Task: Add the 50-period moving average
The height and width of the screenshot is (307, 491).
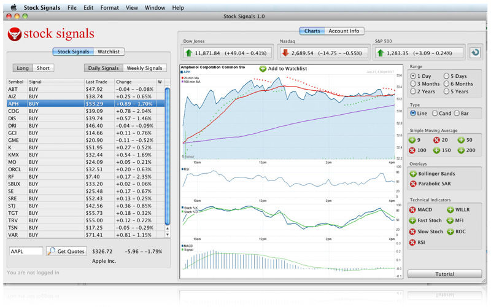Action: pyautogui.click(x=461, y=140)
